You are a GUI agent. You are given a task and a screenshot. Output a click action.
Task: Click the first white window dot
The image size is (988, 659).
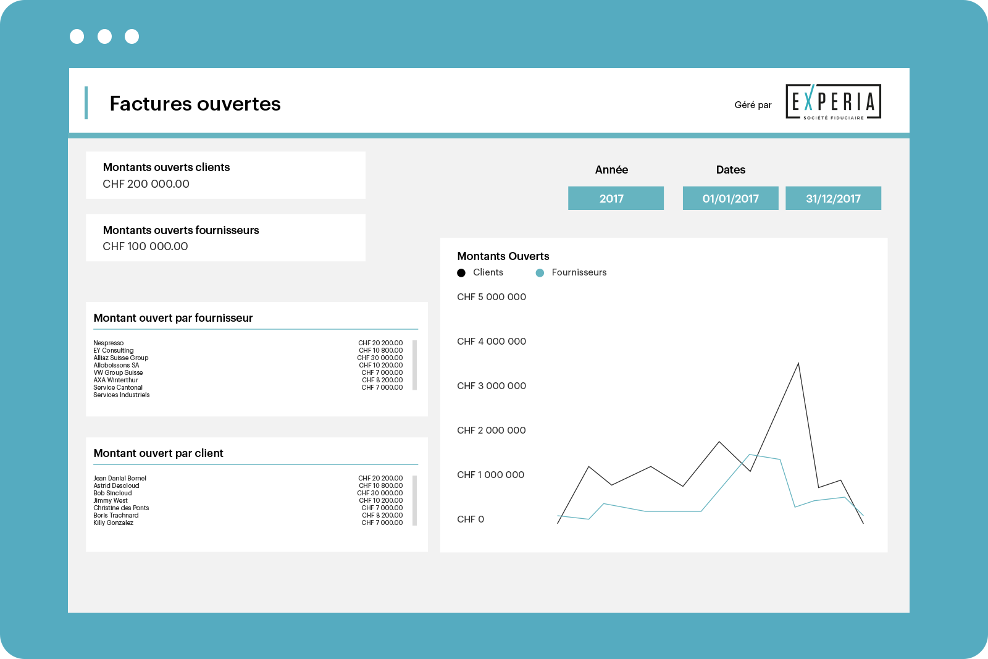(x=77, y=36)
